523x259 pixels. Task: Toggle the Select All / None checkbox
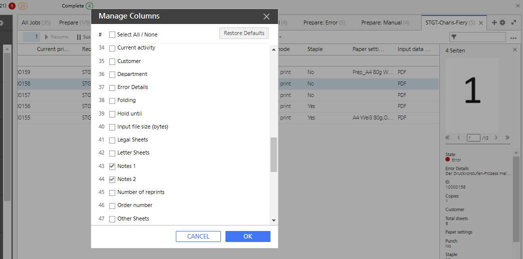pyautogui.click(x=112, y=34)
